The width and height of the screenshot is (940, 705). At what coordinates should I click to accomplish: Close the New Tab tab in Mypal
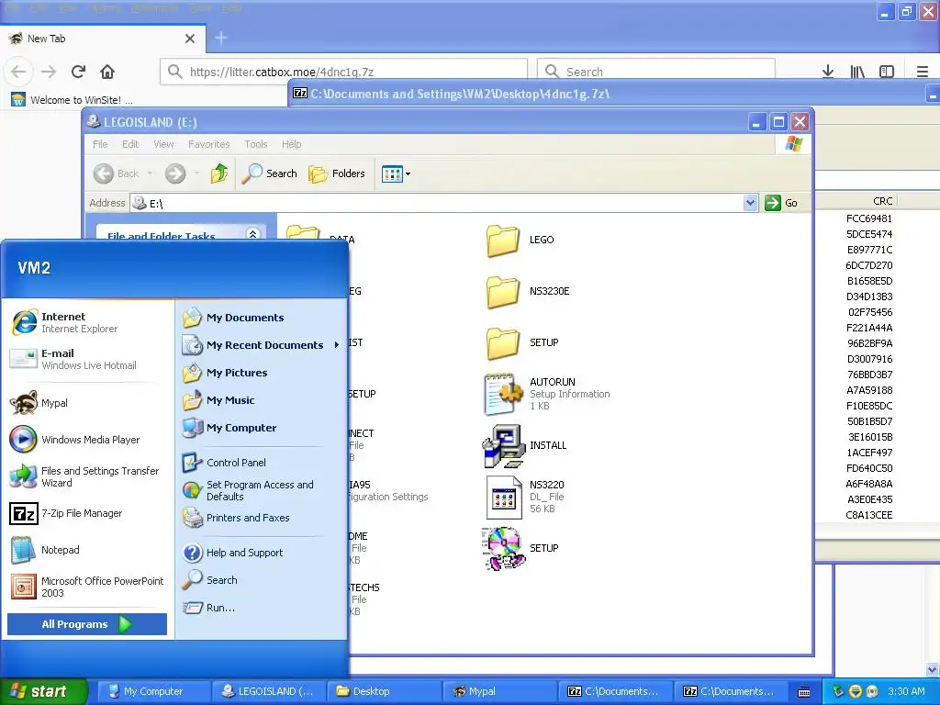(x=190, y=39)
